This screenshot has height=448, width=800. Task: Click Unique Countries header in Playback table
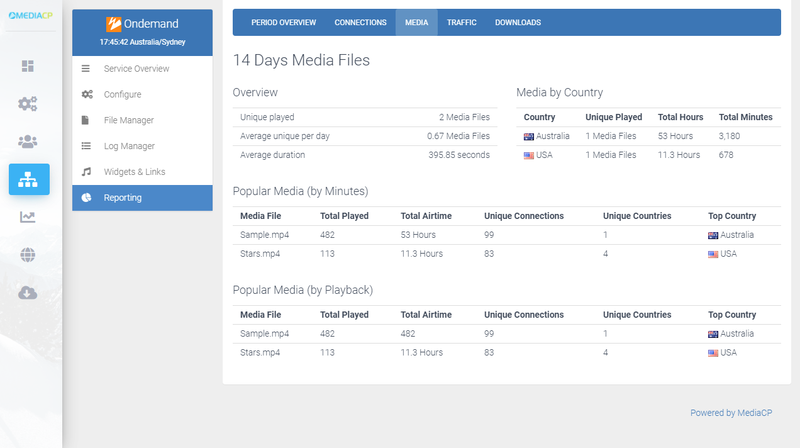click(x=637, y=315)
